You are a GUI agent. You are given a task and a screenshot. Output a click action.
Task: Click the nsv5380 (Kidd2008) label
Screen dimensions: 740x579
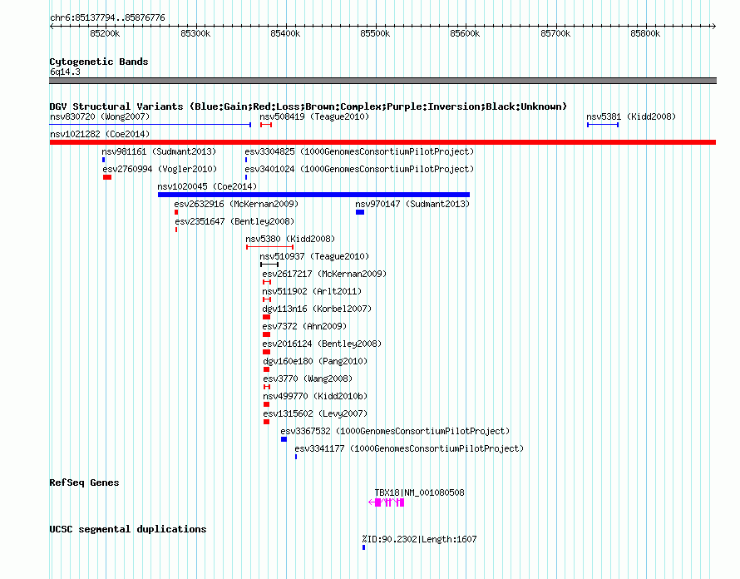click(x=290, y=239)
